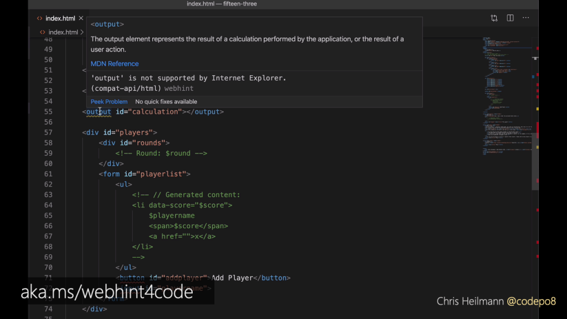Click the vertical editor scrollbar thumb
567x319 pixels.
(x=535, y=162)
